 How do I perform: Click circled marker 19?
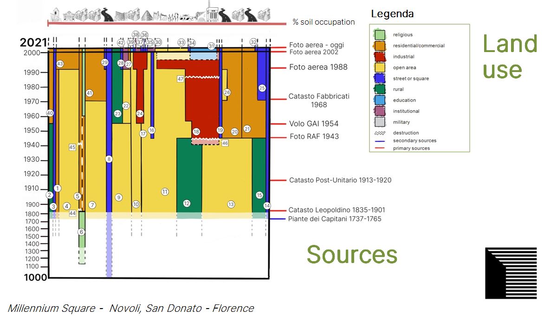[x=220, y=130]
